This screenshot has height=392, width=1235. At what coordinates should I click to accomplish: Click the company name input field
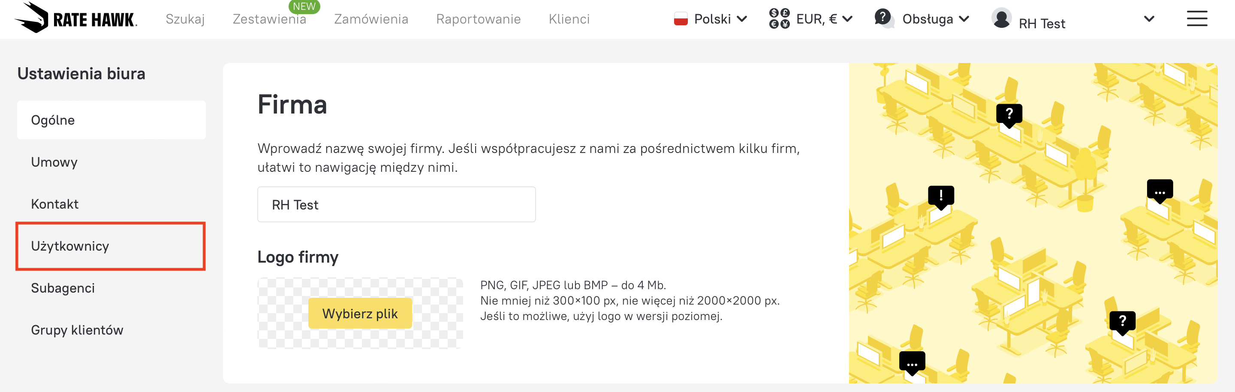396,205
